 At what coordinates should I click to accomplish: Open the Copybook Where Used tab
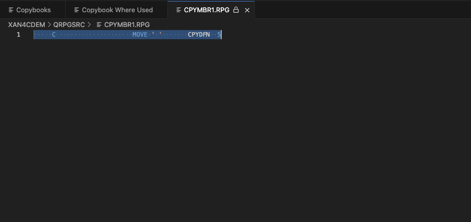click(x=117, y=10)
